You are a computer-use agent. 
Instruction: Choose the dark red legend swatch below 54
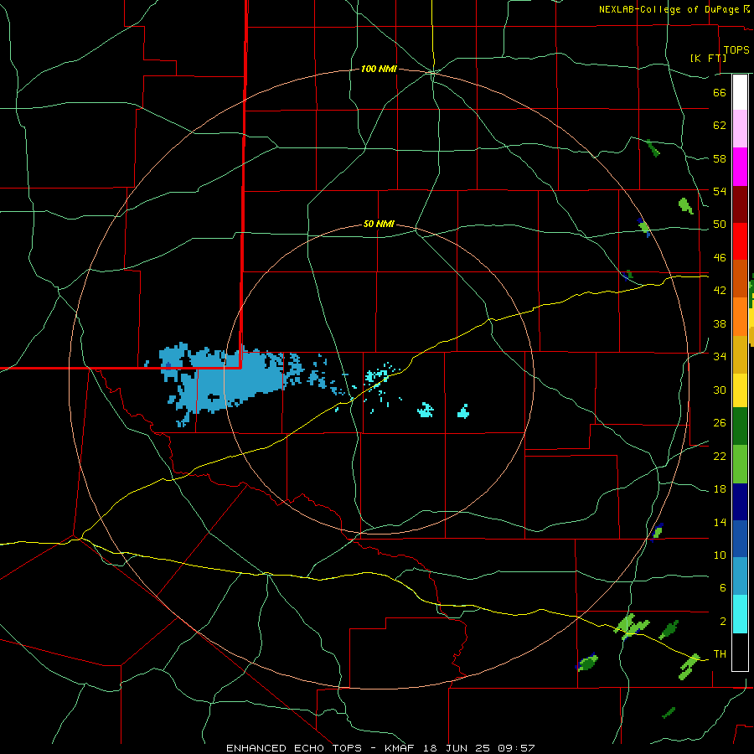740,204
